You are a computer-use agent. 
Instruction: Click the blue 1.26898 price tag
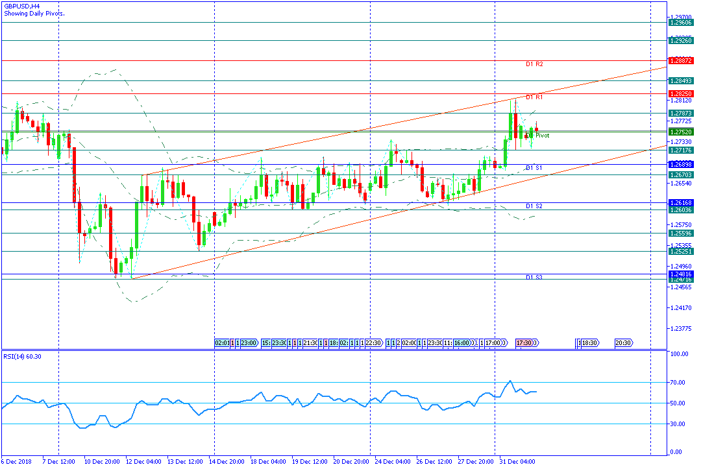click(x=681, y=165)
